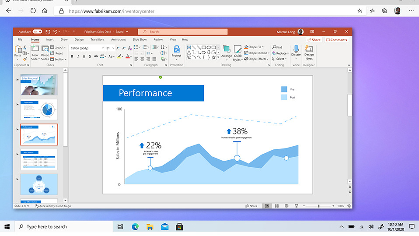Image resolution: width=419 pixels, height=236 pixels.
Task: Open the Quick Styles dropdown
Action: coord(237,53)
